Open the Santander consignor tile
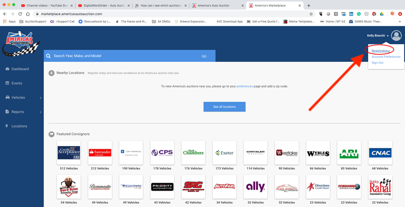 pos(100,153)
